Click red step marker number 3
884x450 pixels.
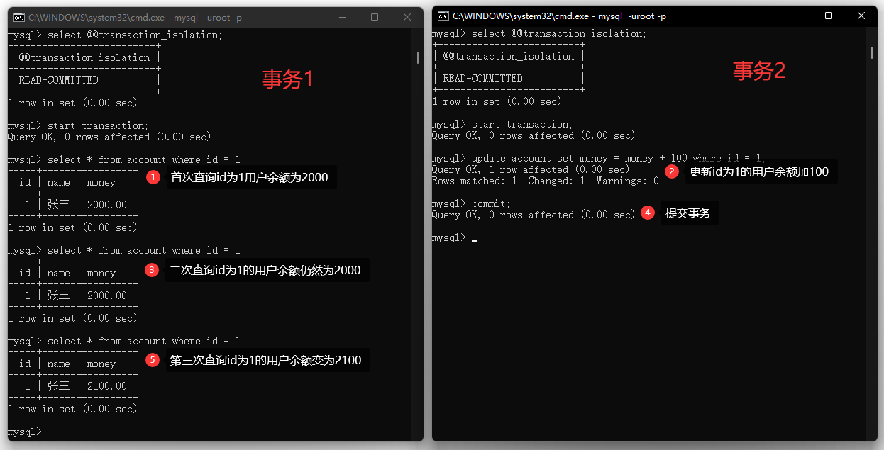[x=151, y=270]
